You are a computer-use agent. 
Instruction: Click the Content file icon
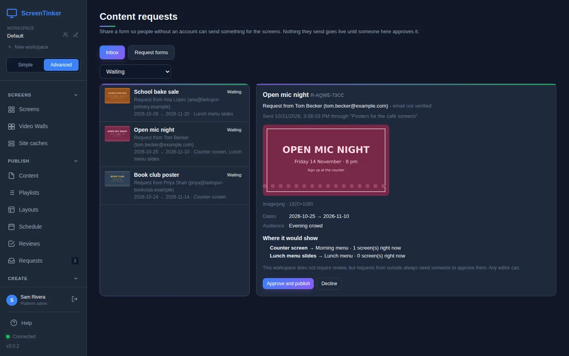[x=11, y=176]
